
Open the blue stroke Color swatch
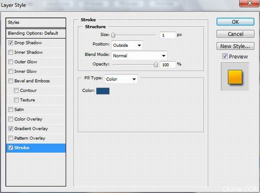click(103, 91)
